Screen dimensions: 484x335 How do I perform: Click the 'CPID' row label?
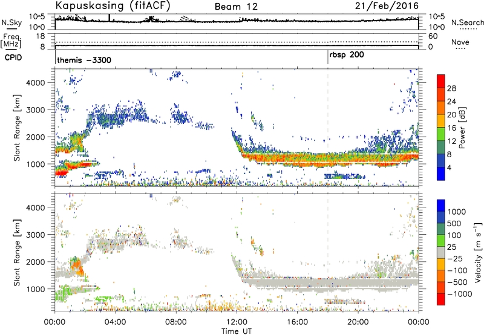13,57
